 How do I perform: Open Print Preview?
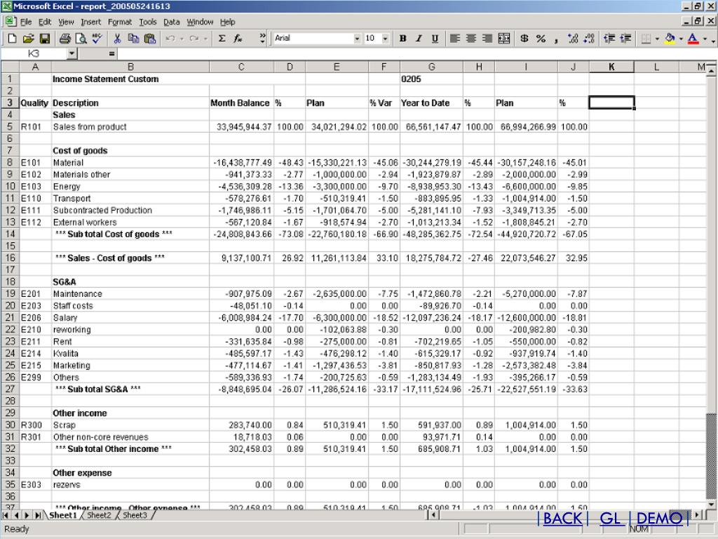[x=81, y=39]
